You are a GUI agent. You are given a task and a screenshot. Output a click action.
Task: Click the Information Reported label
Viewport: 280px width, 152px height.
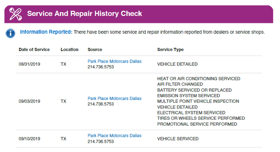(x=46, y=32)
